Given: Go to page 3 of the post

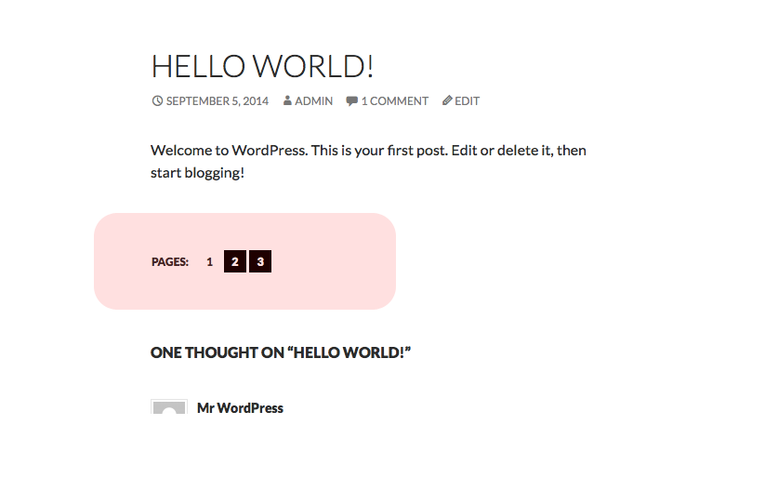Looking at the screenshot, I should [260, 261].
